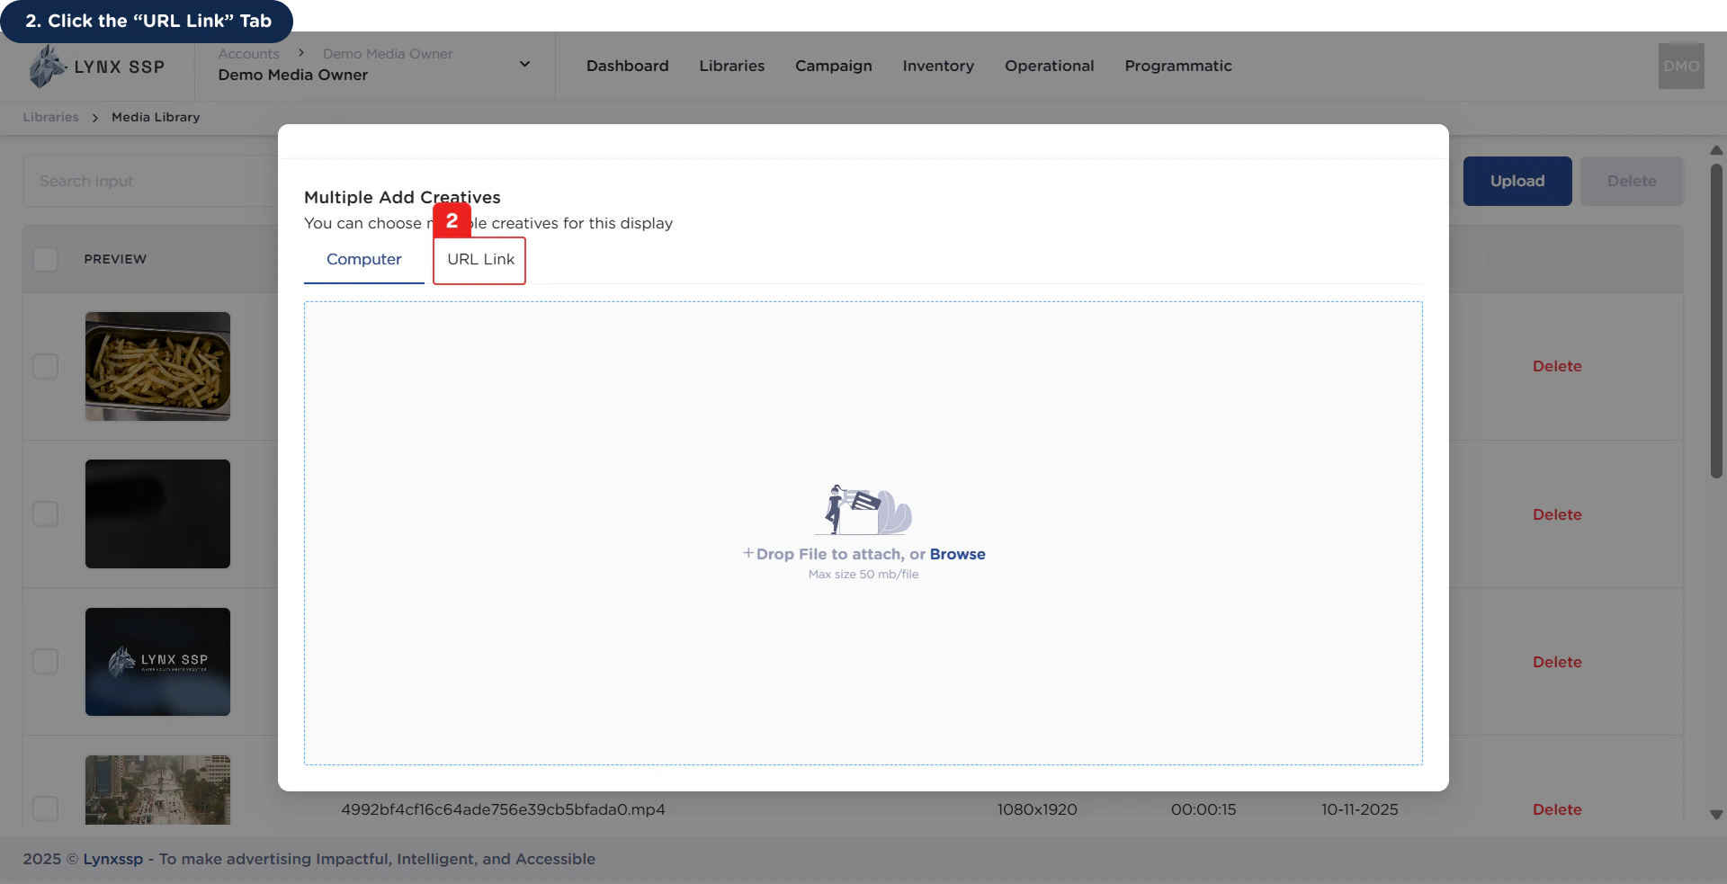Screen dimensions: 1727x884
Task: Delete the dark thumbnail media row
Action: [x=1556, y=514]
